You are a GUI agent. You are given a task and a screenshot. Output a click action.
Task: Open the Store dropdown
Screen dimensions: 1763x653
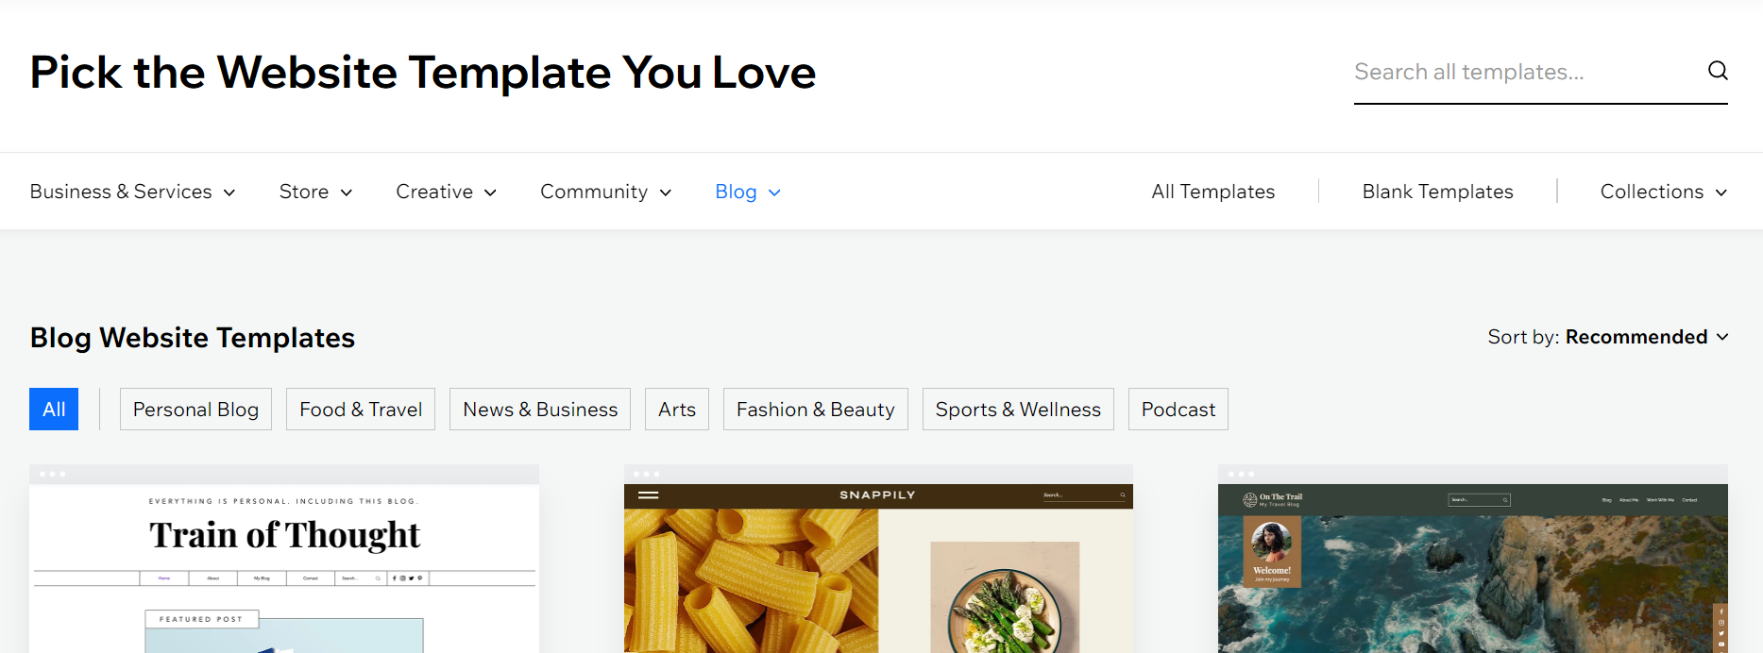(x=315, y=192)
